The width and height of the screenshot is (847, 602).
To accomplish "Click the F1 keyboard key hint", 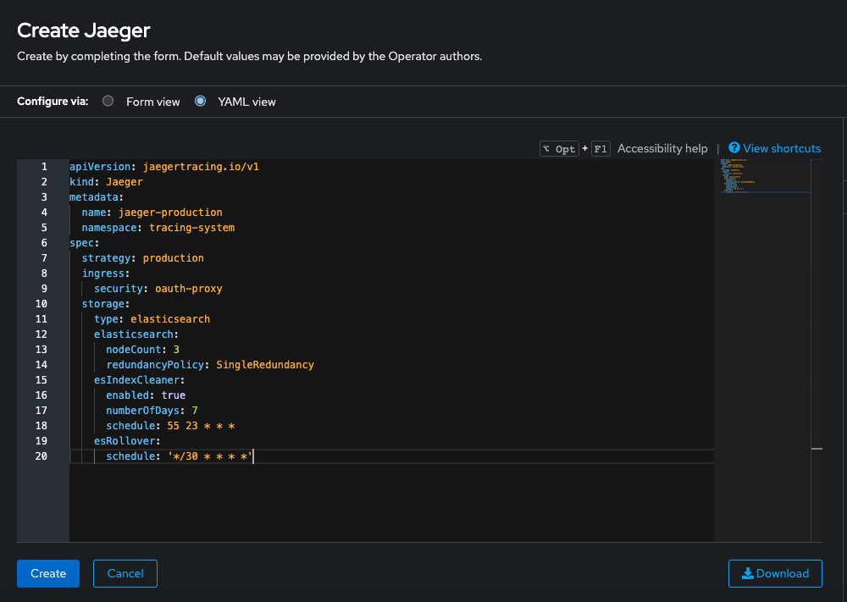I will [601, 148].
